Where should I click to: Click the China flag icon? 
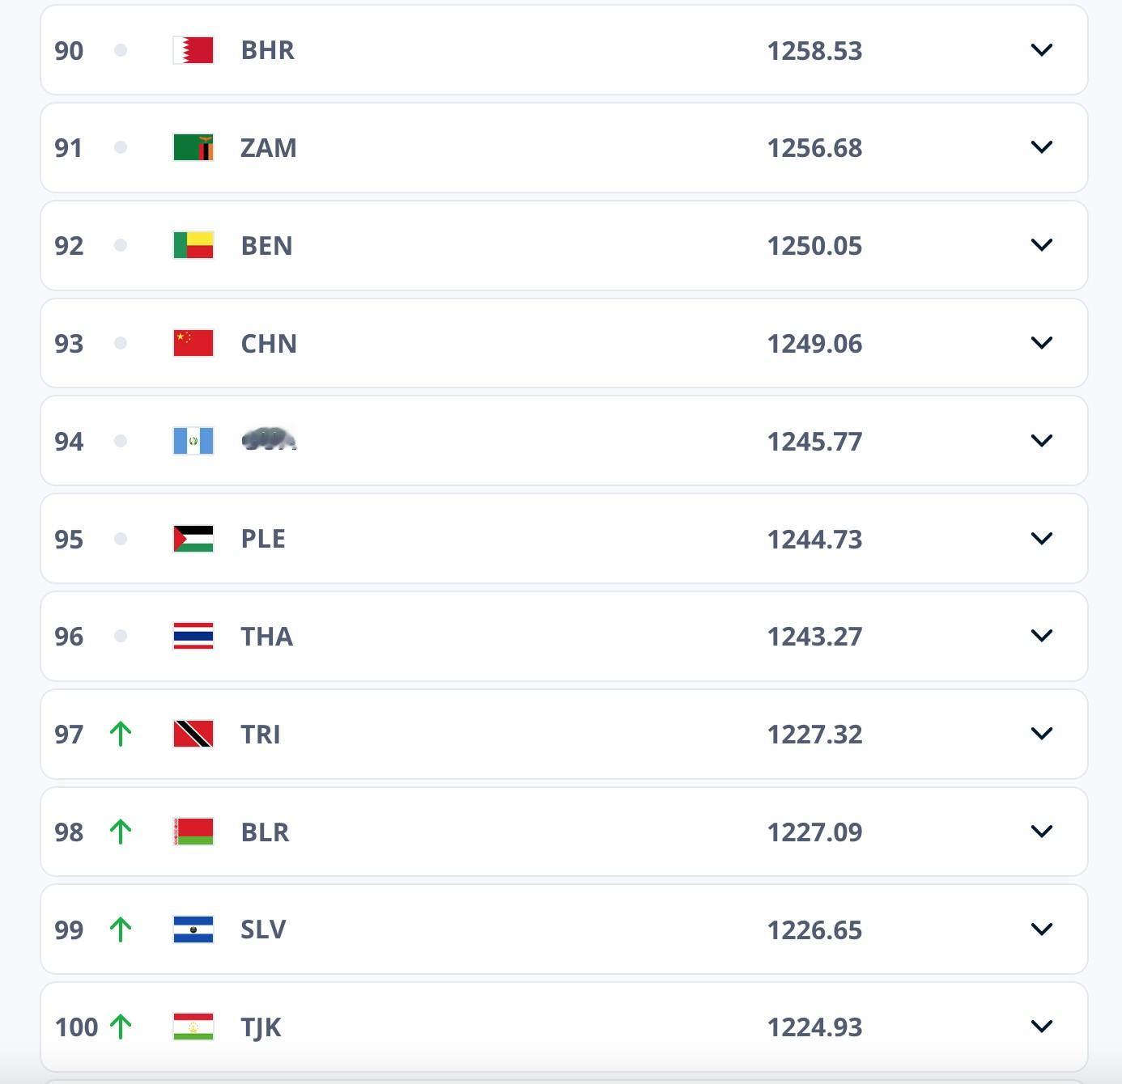(x=191, y=343)
